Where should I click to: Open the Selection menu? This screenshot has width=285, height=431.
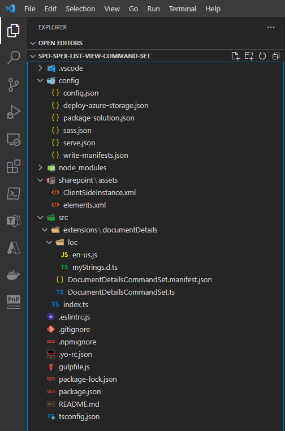pyautogui.click(x=80, y=9)
